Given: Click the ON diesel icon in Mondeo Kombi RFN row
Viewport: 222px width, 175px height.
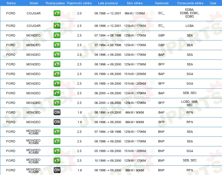Looking at the screenshot, I should click(57, 170).
